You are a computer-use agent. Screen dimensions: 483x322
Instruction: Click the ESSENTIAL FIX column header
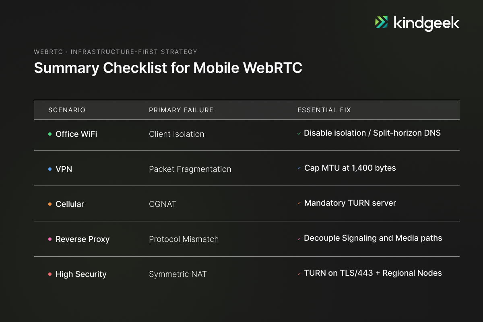pyautogui.click(x=324, y=110)
